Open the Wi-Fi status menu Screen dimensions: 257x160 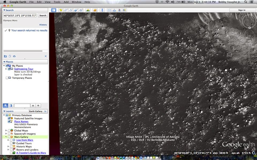167,2
